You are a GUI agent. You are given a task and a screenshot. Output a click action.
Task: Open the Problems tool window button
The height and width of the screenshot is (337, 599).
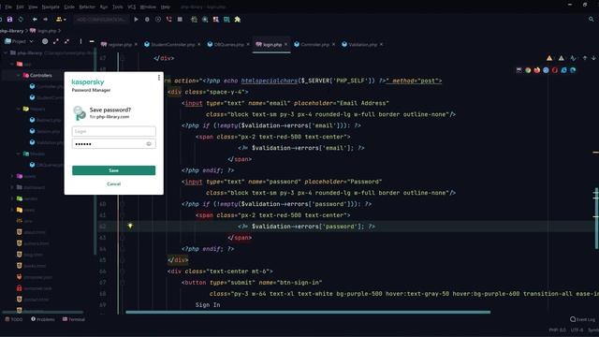43,319
